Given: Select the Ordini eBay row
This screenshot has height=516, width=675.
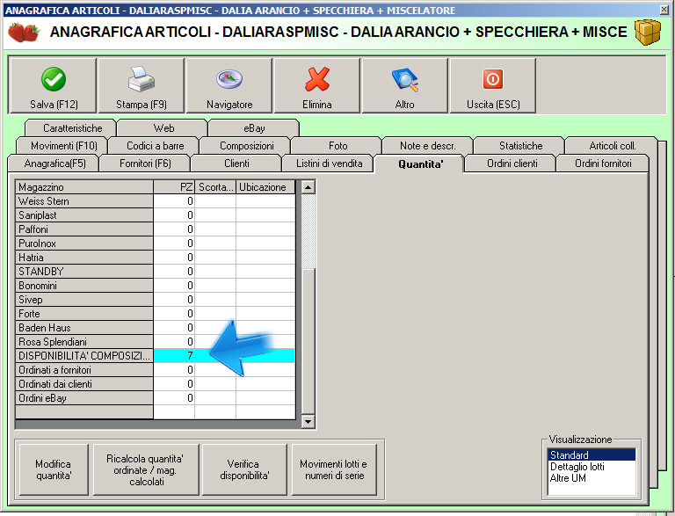Looking at the screenshot, I should [x=156, y=398].
